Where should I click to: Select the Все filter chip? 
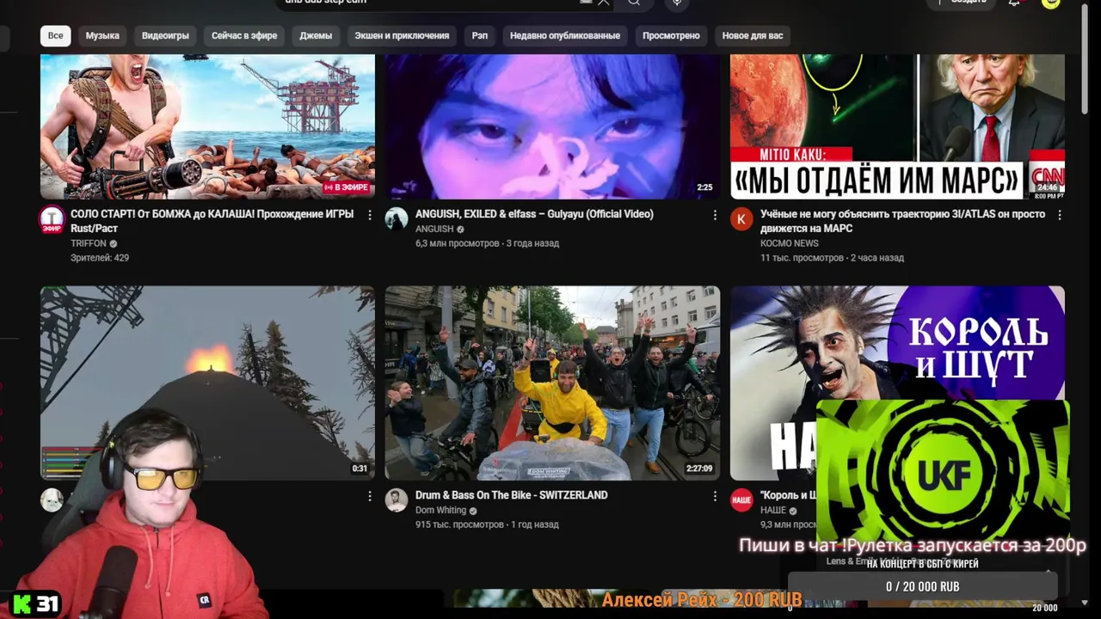(x=56, y=35)
